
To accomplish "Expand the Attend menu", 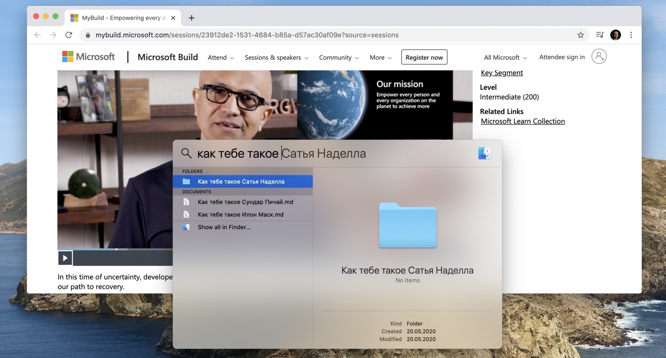I will [221, 58].
